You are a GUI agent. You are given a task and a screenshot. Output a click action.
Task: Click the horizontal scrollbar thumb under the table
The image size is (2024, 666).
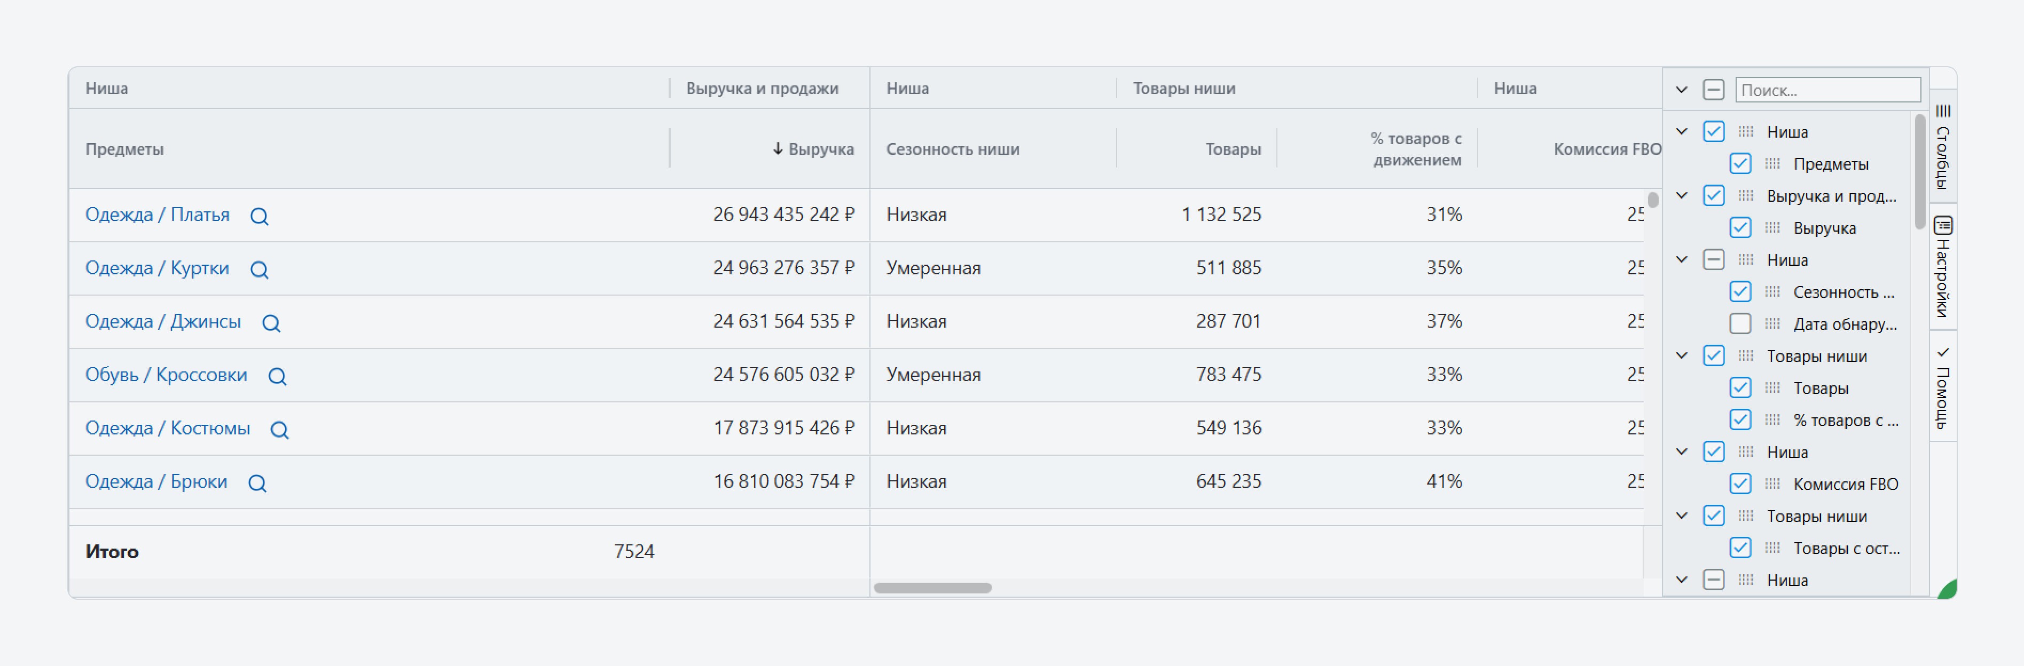(x=932, y=588)
